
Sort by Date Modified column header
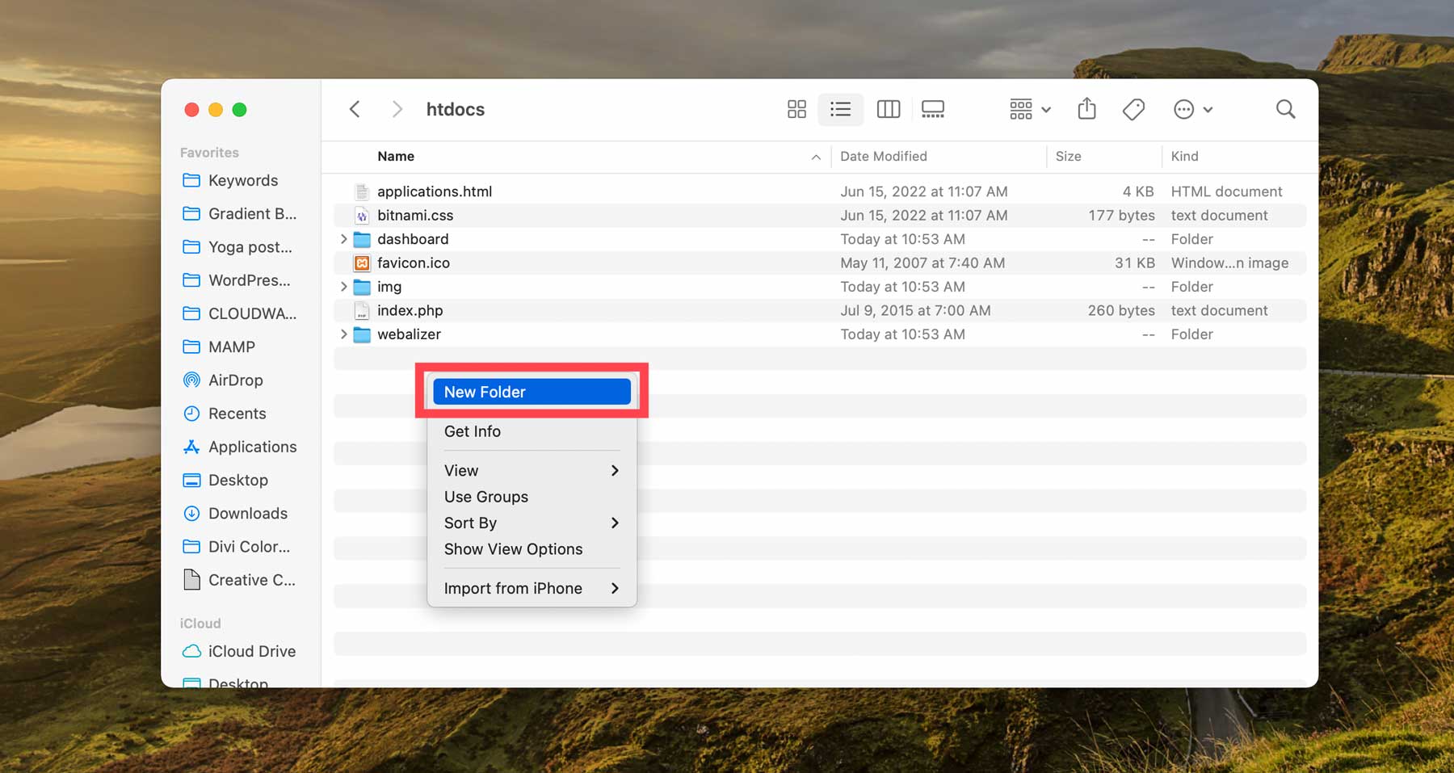(883, 157)
